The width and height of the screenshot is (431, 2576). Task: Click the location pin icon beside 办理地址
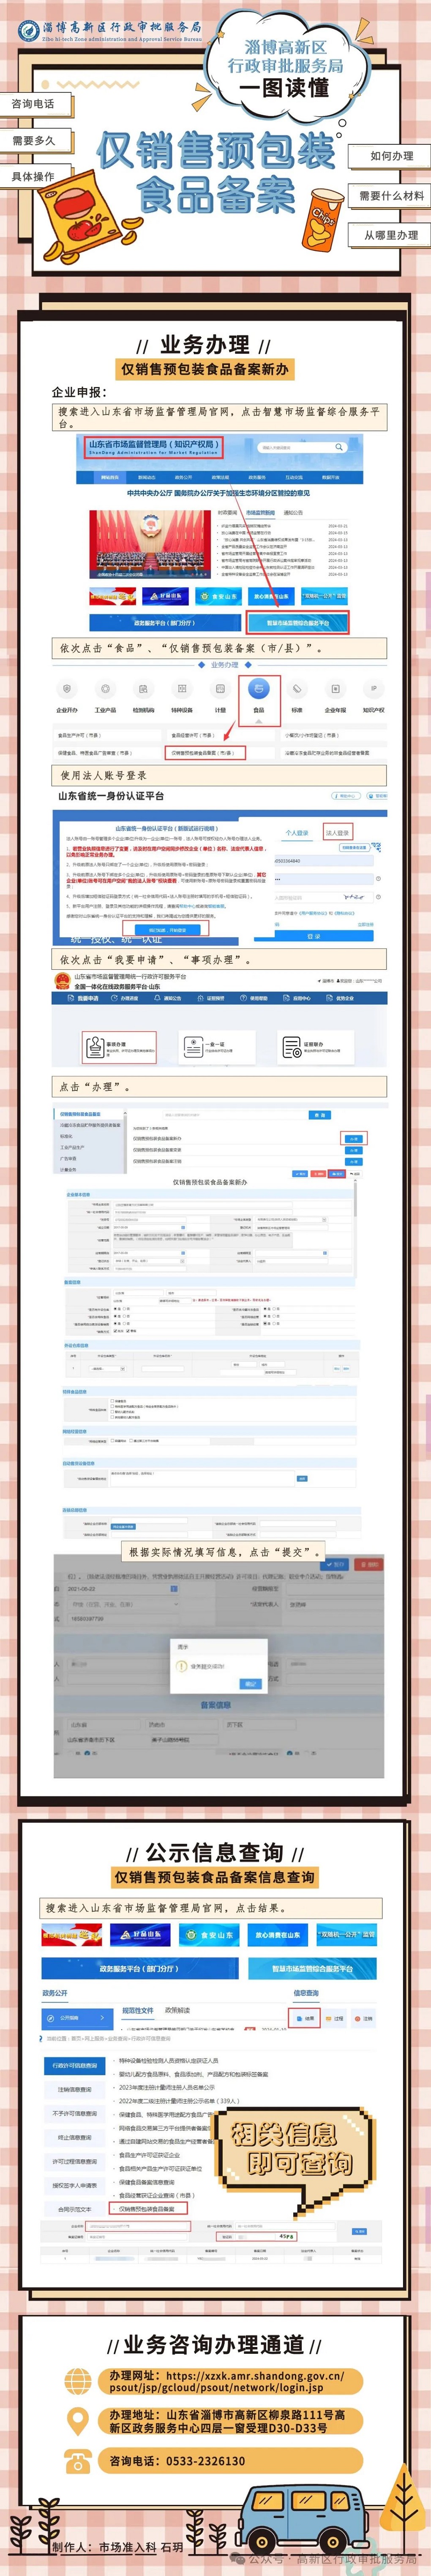point(77,2421)
